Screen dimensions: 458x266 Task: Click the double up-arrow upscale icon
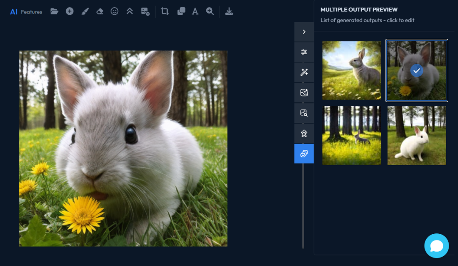tap(130, 11)
